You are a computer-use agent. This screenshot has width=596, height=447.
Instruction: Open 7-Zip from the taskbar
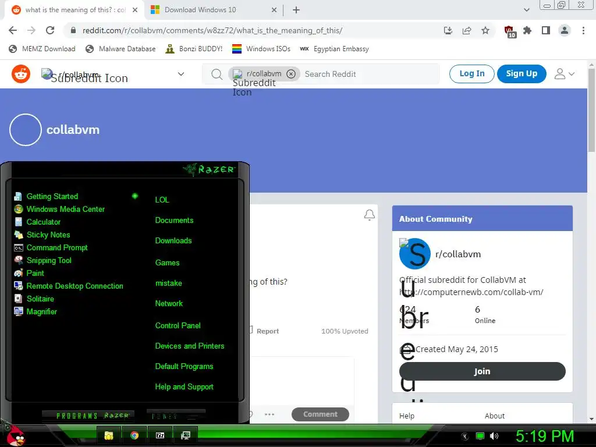click(x=160, y=435)
